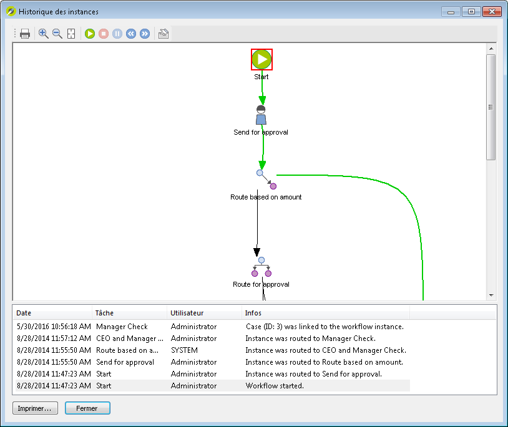Start history playback with green play button
Image resolution: width=508 pixels, height=427 pixels.
click(x=90, y=34)
